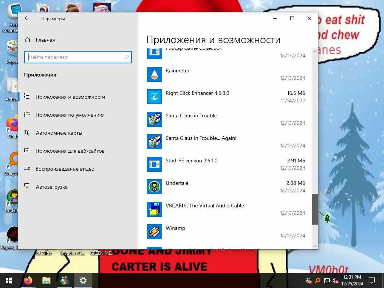Viewport: 384px width, 288px height.
Task: Select the Rainmeter entry name
Action: [x=177, y=70]
